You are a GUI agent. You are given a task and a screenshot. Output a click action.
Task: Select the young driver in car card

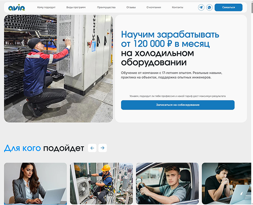167,184
